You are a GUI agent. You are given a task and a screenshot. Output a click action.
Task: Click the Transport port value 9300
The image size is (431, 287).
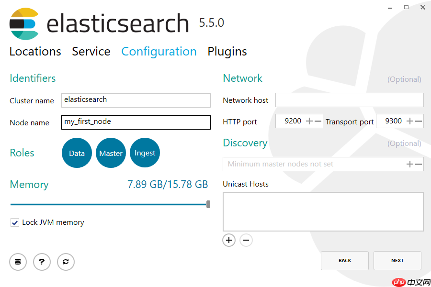pyautogui.click(x=393, y=121)
